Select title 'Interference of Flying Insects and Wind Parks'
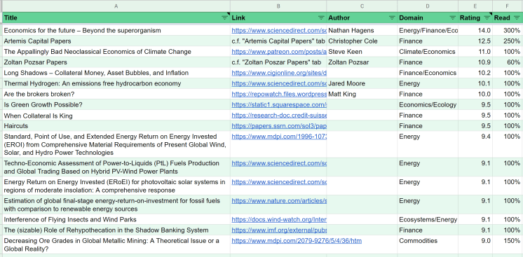This screenshot has height=257, width=523. (116, 219)
